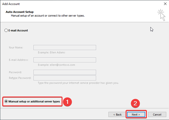Image resolution: width=169 pixels, height=120 pixels.
Task: Close the Add Account dialog
Action: click(x=165, y=4)
